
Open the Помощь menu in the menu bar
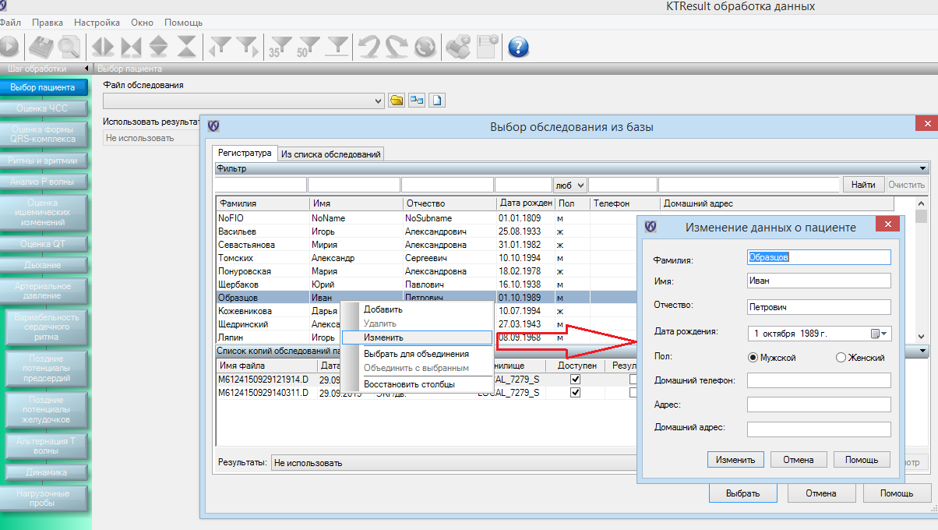(x=184, y=23)
